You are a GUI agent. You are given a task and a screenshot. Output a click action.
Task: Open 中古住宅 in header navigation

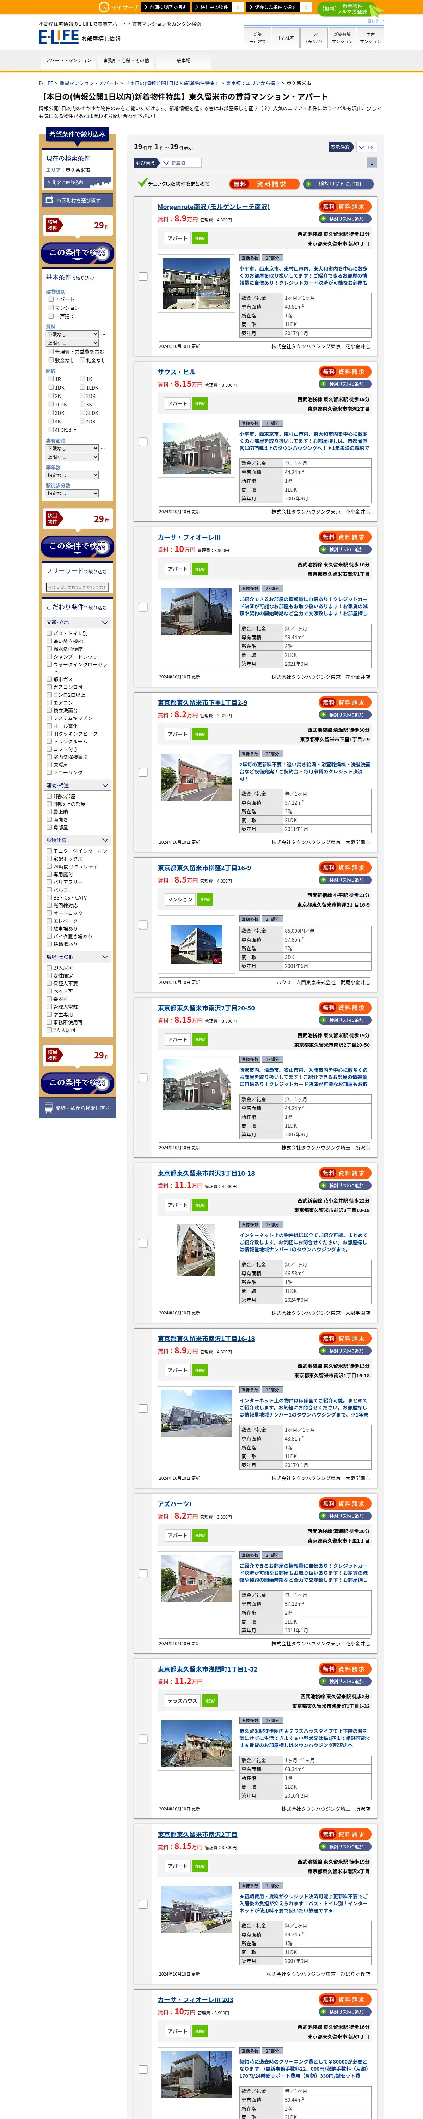point(286,38)
